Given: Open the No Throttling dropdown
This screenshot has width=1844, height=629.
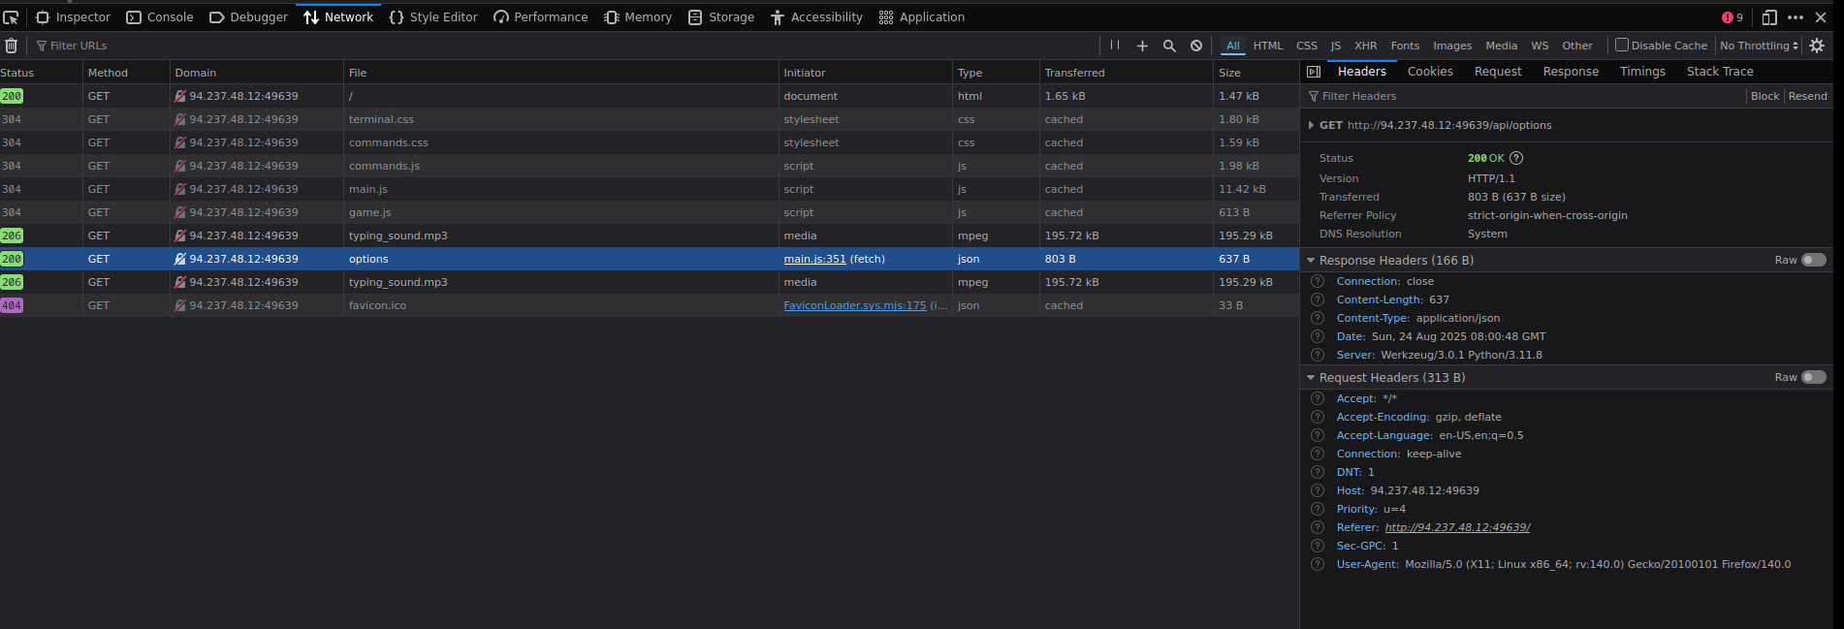Looking at the screenshot, I should (x=1759, y=46).
